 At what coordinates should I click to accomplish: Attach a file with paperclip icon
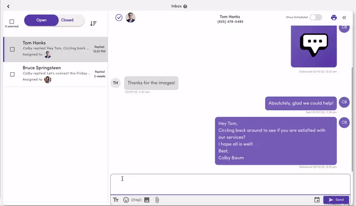click(x=157, y=200)
